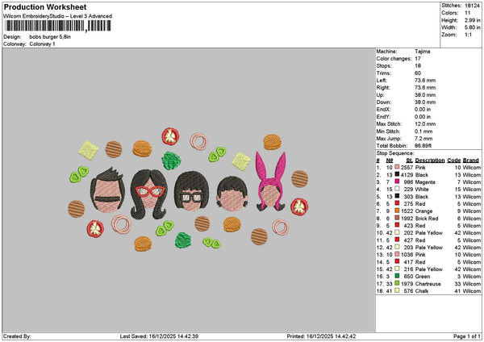Click the N# column header
The width and height of the screenshot is (484, 342).
coord(390,161)
